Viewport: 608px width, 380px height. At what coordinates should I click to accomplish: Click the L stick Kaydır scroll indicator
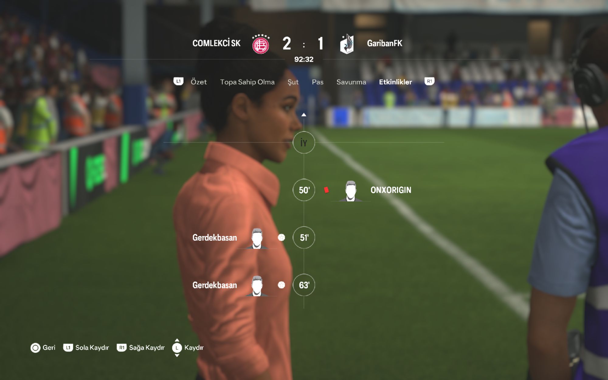click(177, 348)
